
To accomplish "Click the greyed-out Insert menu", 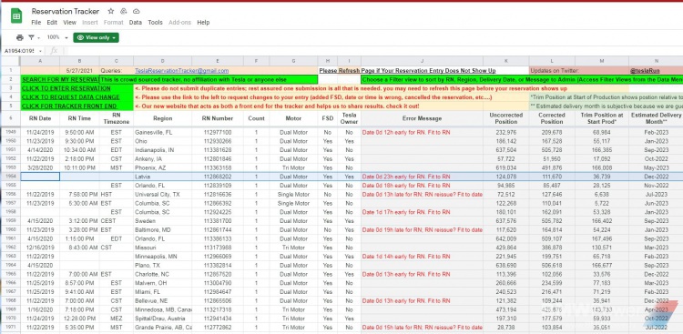I will click(90, 22).
